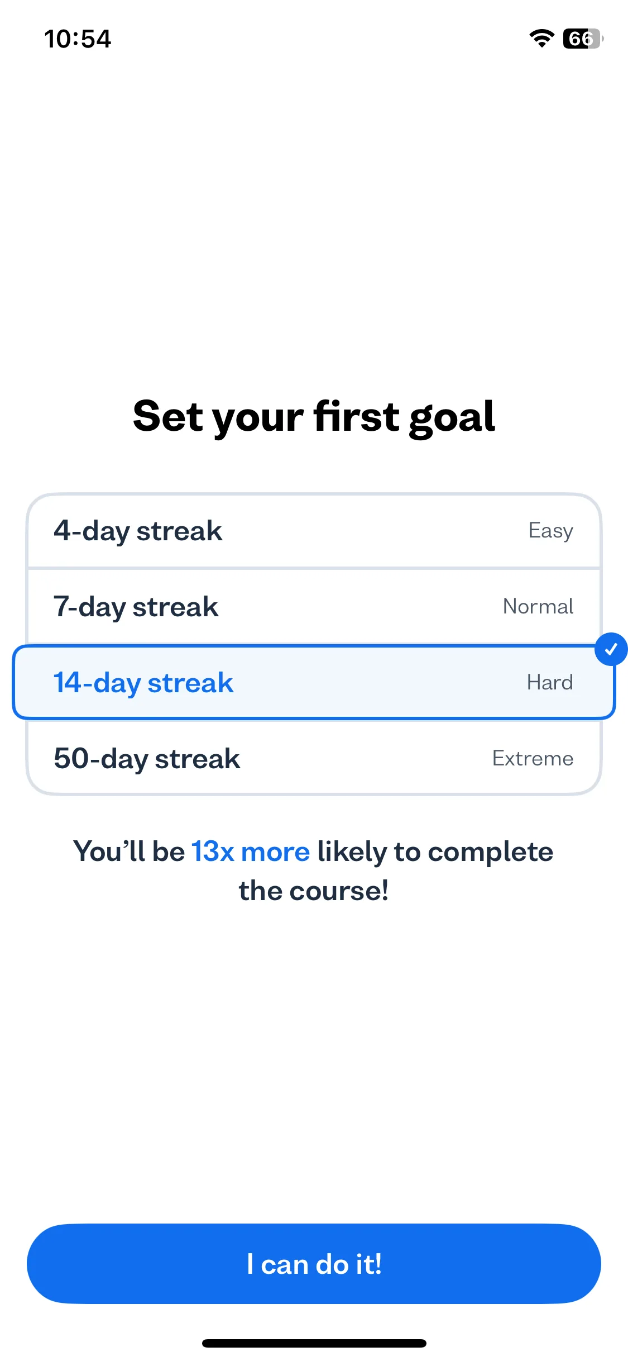The image size is (628, 1361).
Task: Tap the battery level indicator
Action: (583, 39)
